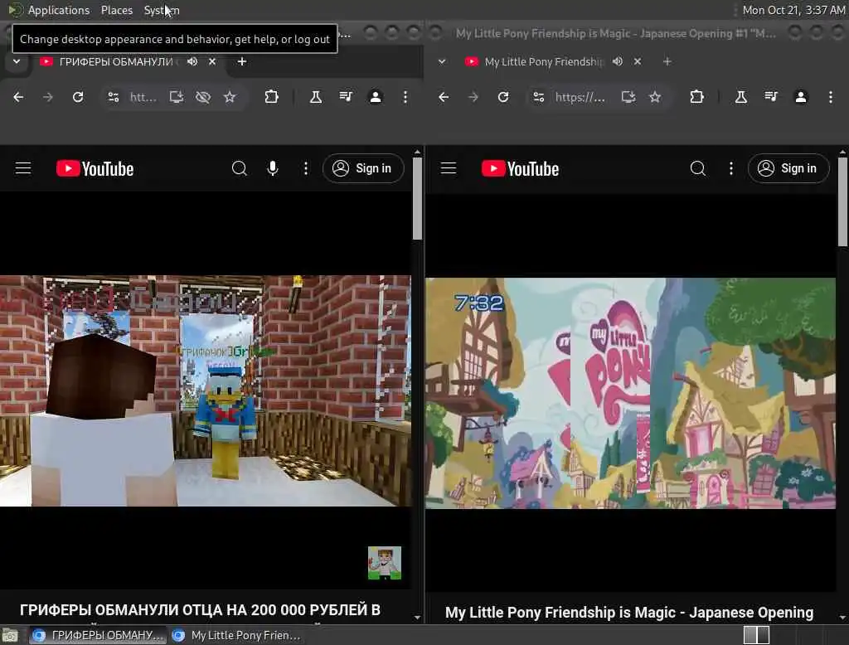The image size is (849, 645).
Task: Open YouTube search in left window
Action: click(x=240, y=168)
